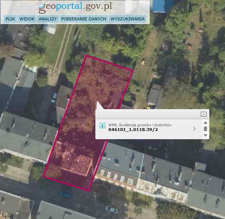Open the WIDOK menu
Viewport: 225px width, 219px height.
tap(27, 19)
